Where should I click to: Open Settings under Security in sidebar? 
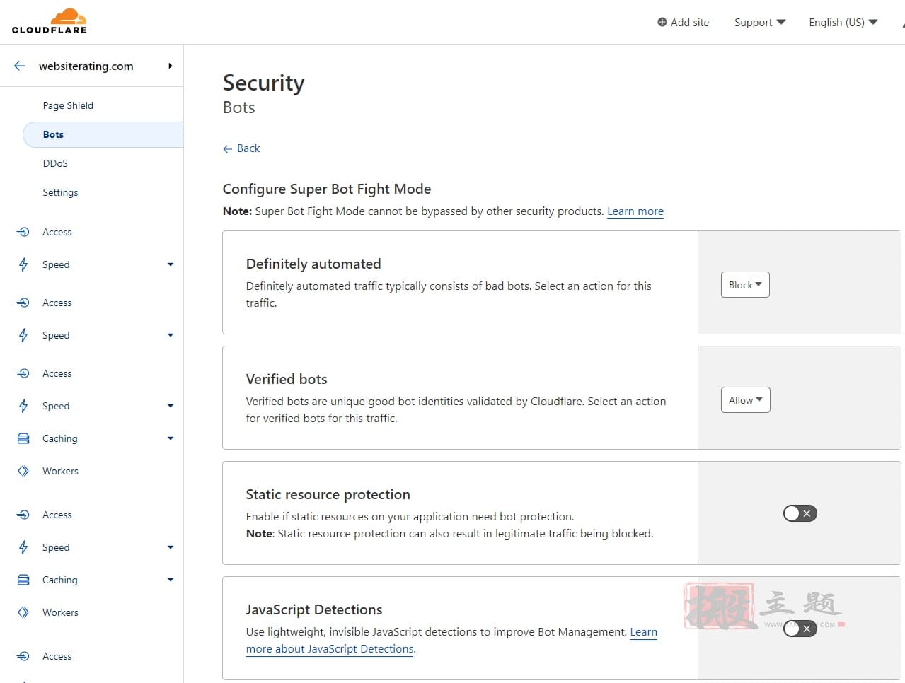pyautogui.click(x=60, y=192)
